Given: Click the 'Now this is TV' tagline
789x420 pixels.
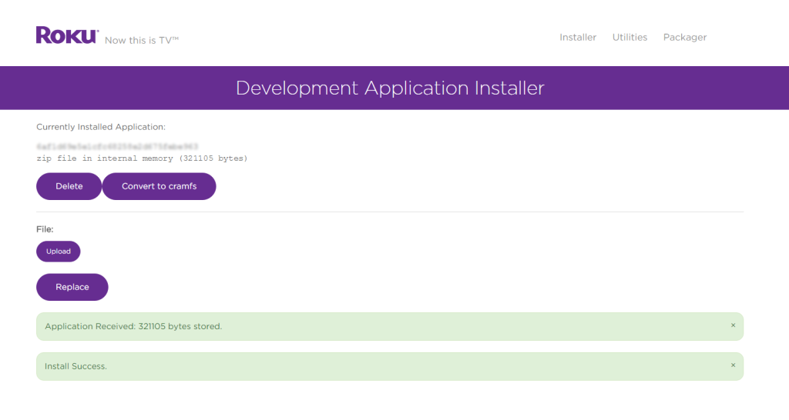Looking at the screenshot, I should tap(142, 40).
